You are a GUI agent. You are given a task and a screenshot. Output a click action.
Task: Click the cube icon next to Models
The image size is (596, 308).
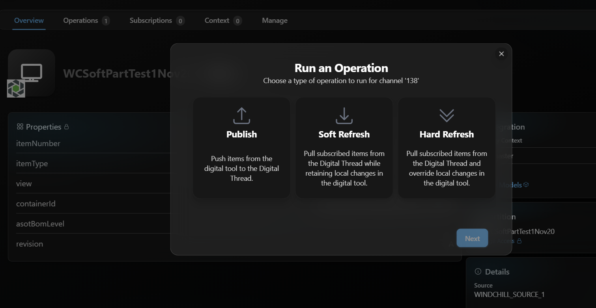[x=526, y=185]
